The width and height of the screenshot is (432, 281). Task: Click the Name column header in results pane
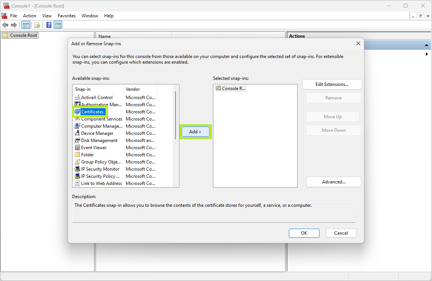pos(134,36)
